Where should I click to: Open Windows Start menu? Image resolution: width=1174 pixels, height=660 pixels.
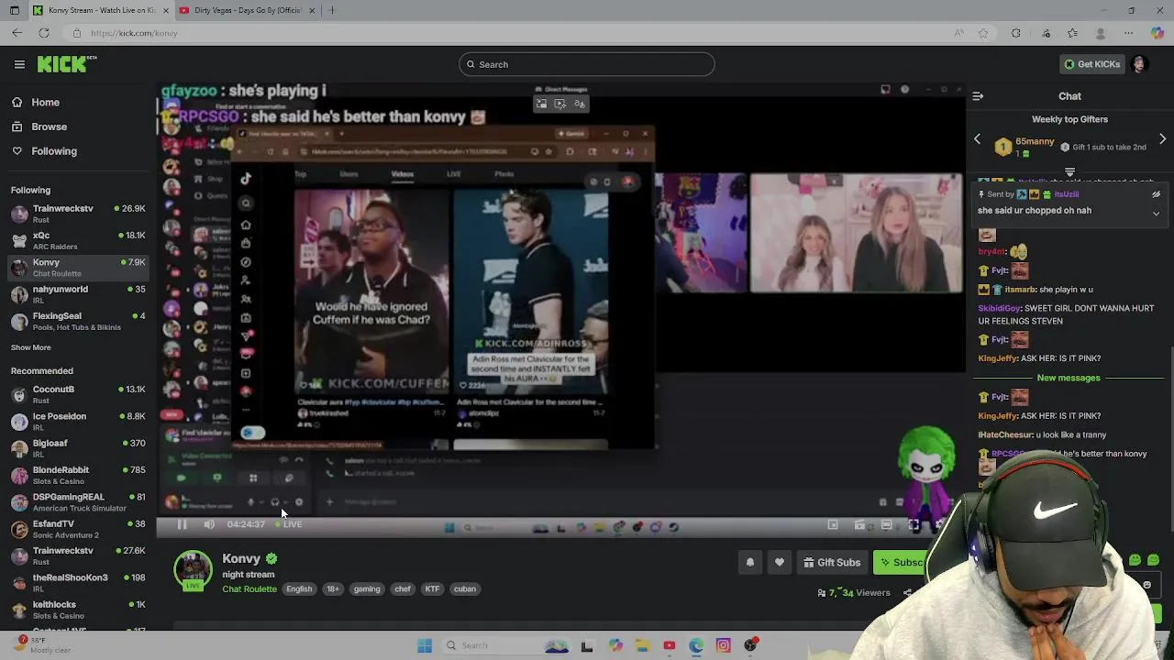click(x=424, y=645)
